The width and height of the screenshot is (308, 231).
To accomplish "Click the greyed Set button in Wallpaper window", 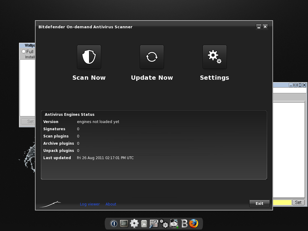I will [x=28, y=122].
